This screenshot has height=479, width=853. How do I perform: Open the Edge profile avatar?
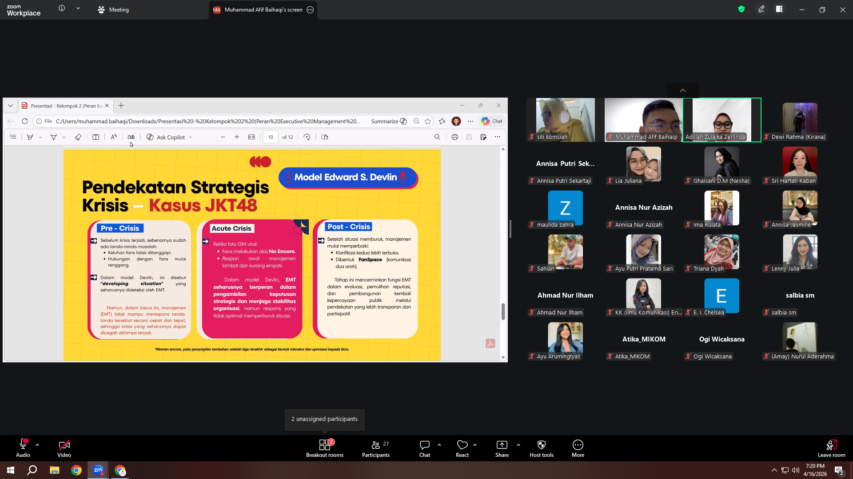(456, 121)
